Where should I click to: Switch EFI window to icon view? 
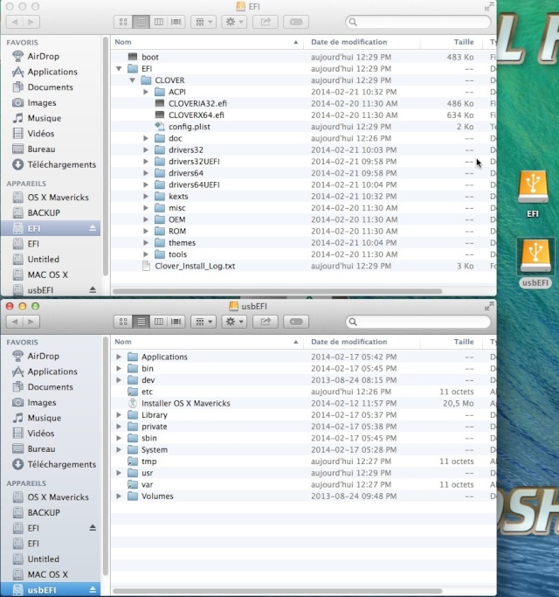point(123,22)
